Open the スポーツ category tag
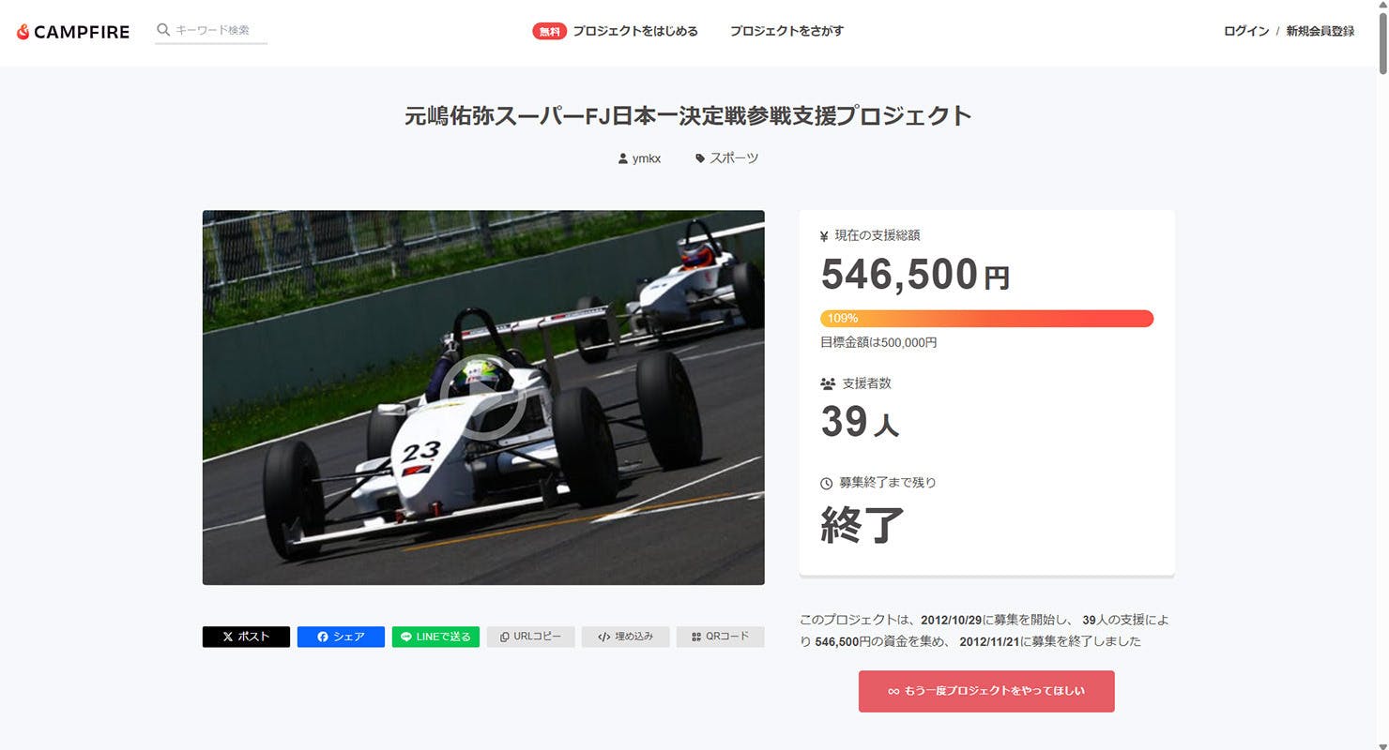 tap(726, 158)
